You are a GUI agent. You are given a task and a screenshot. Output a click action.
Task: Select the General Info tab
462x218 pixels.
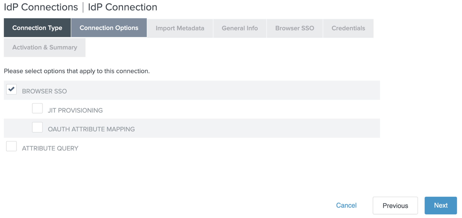click(x=240, y=28)
